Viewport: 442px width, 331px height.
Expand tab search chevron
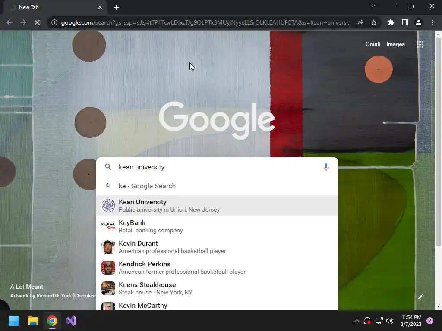[x=373, y=6]
